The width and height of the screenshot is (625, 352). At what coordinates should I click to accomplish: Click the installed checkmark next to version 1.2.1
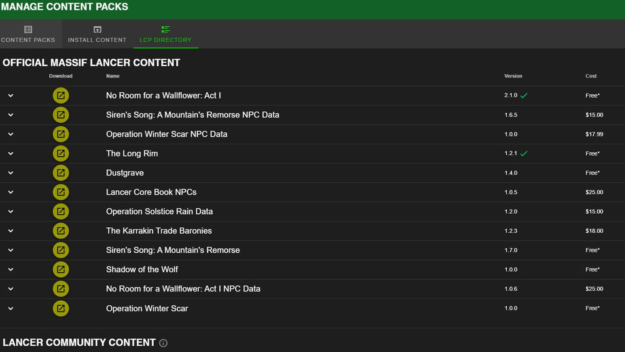524,154
